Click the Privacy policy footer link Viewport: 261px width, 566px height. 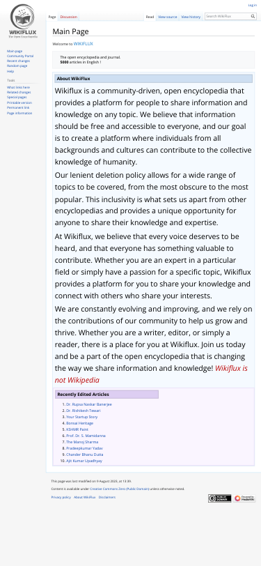61,498
